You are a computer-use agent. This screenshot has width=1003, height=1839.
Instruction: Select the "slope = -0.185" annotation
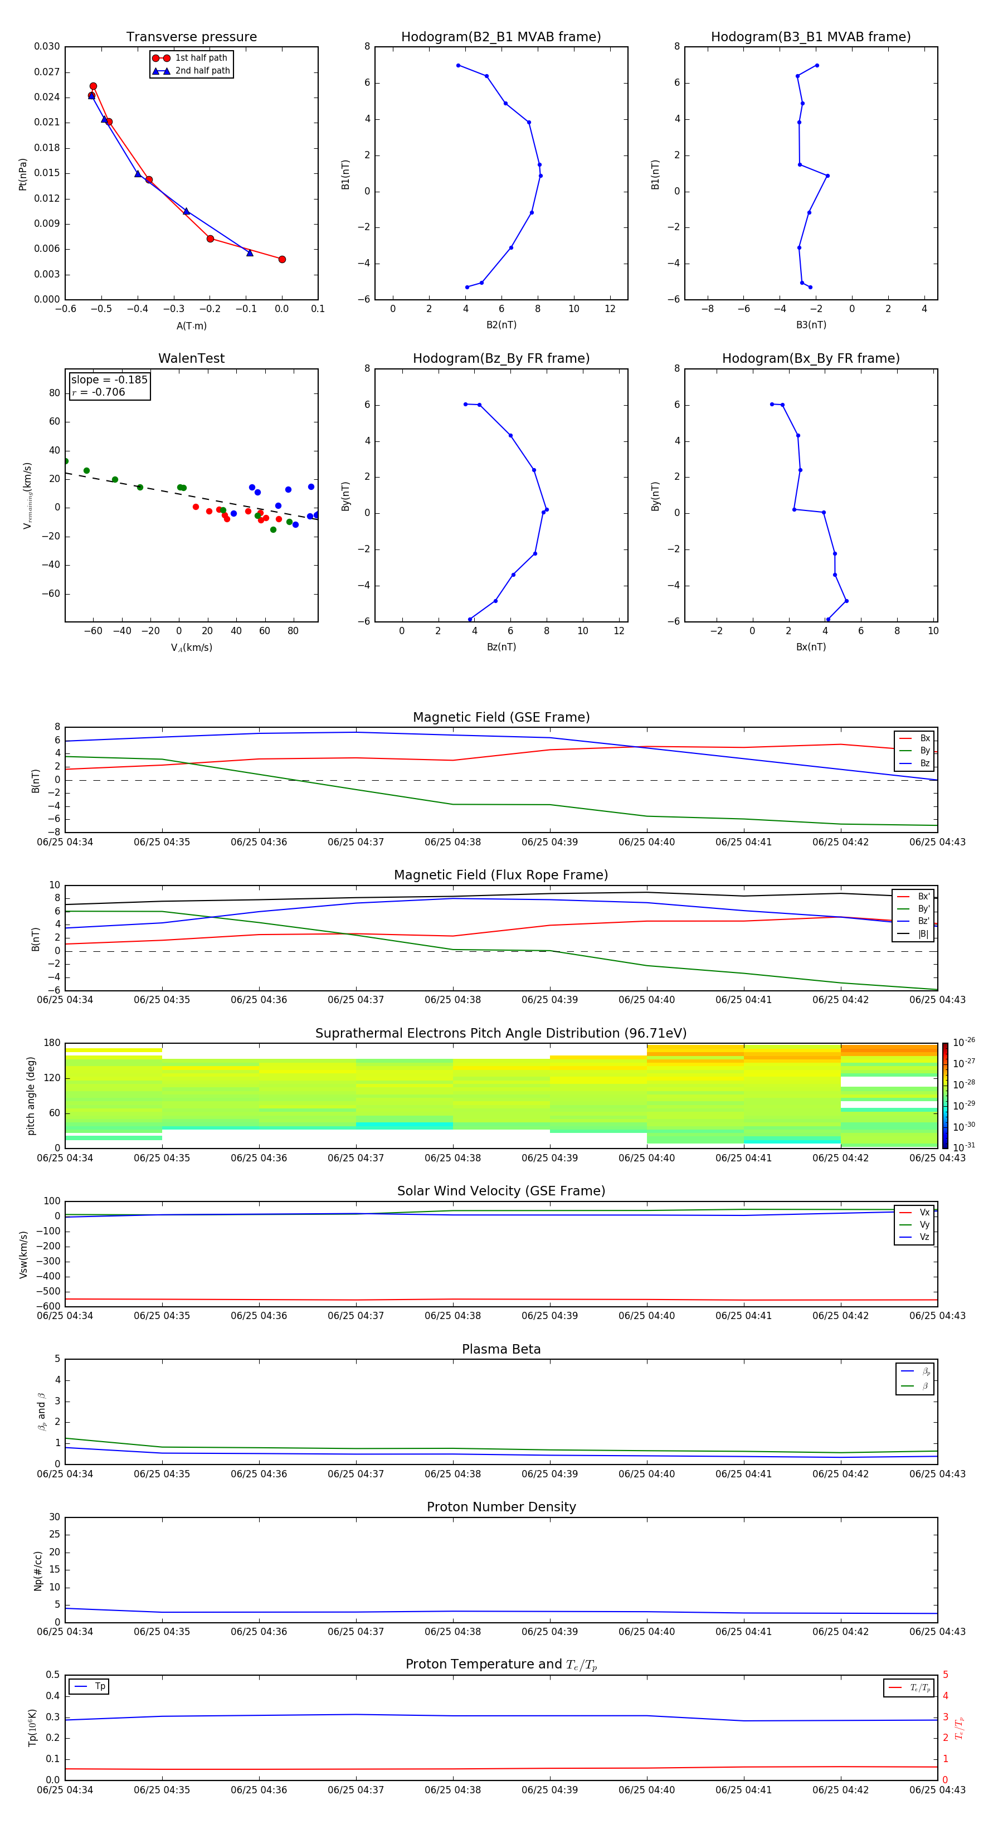click(x=109, y=380)
